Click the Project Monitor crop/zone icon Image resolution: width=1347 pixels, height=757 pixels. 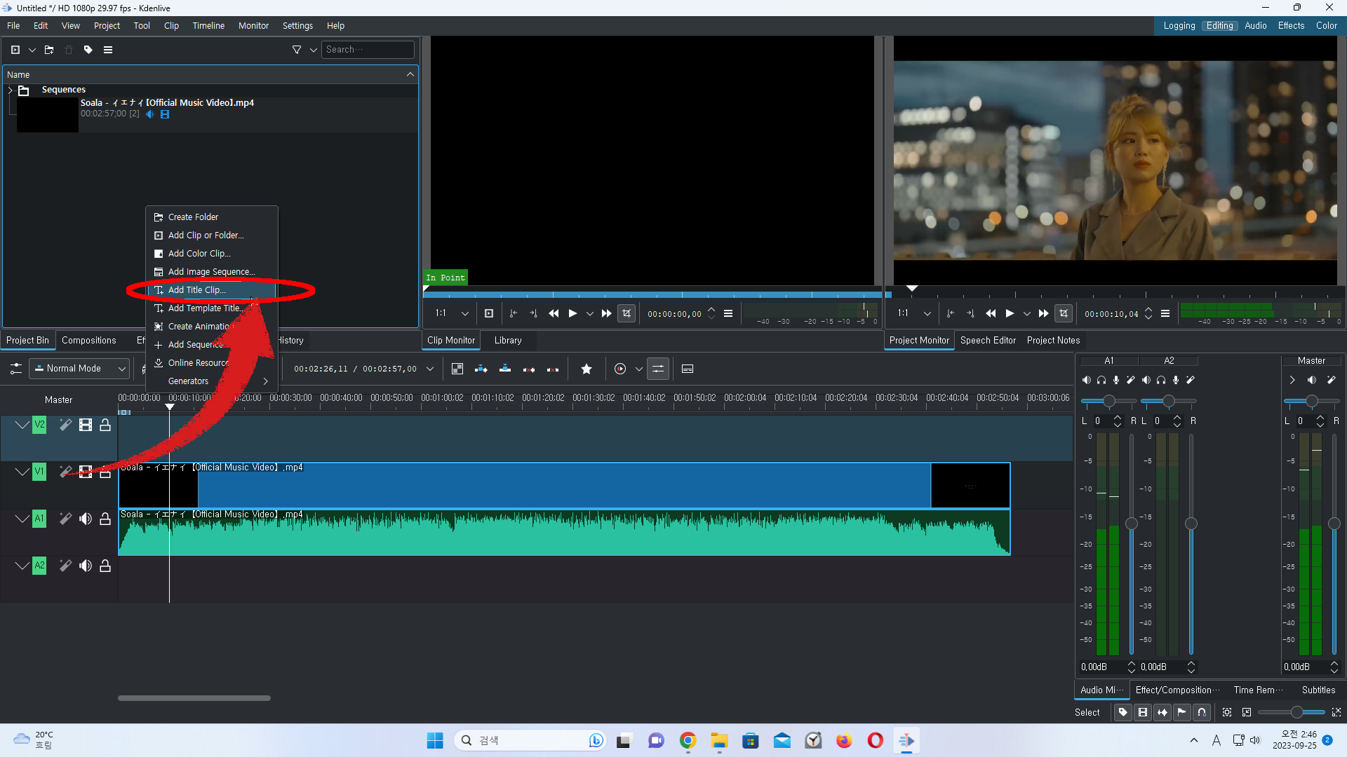[1064, 314]
